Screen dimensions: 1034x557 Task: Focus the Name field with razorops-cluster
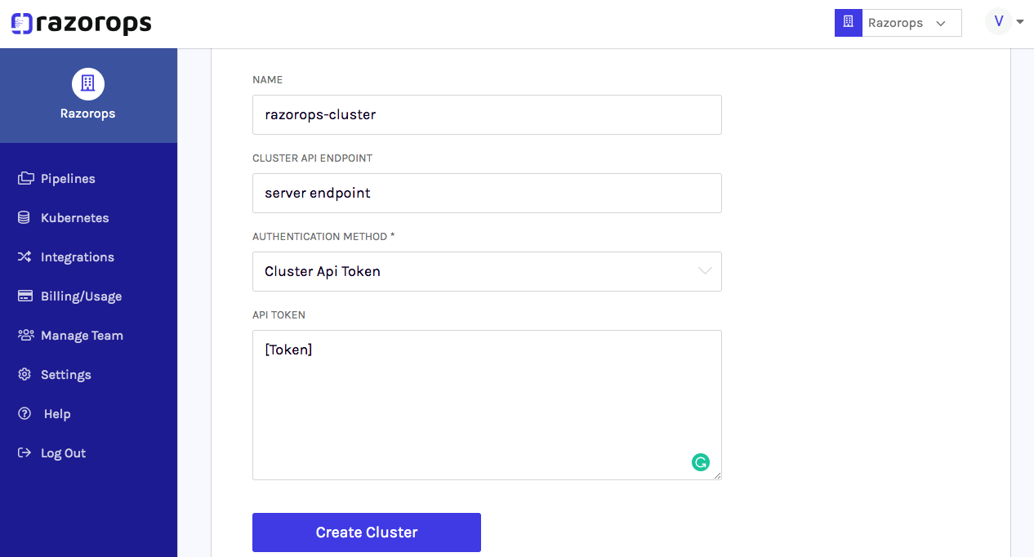tap(487, 114)
